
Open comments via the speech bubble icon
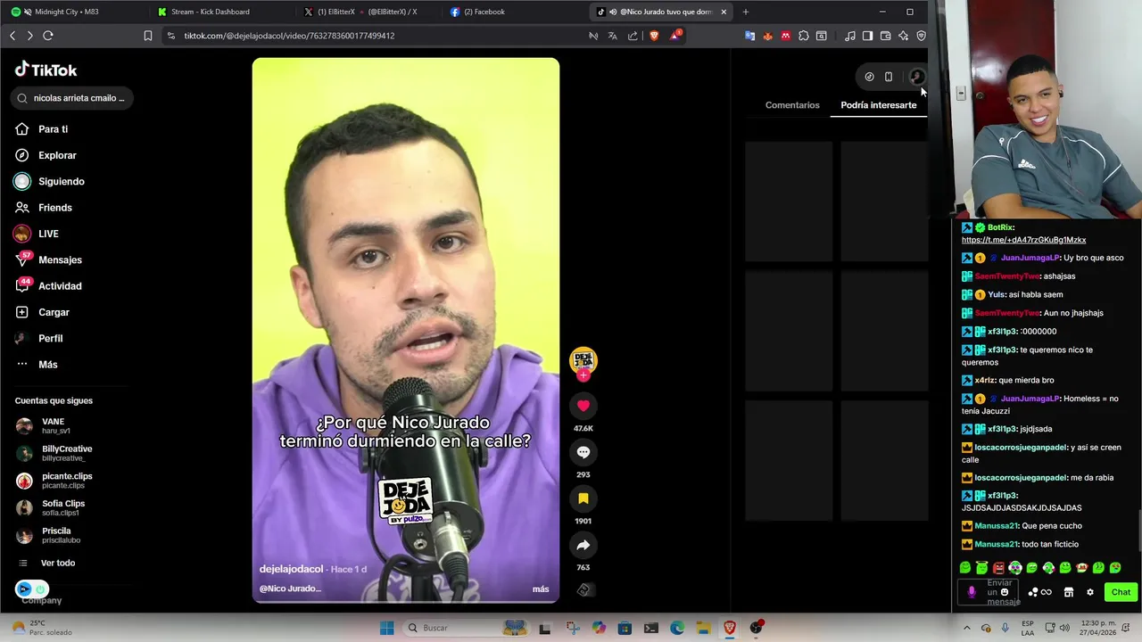(x=583, y=452)
